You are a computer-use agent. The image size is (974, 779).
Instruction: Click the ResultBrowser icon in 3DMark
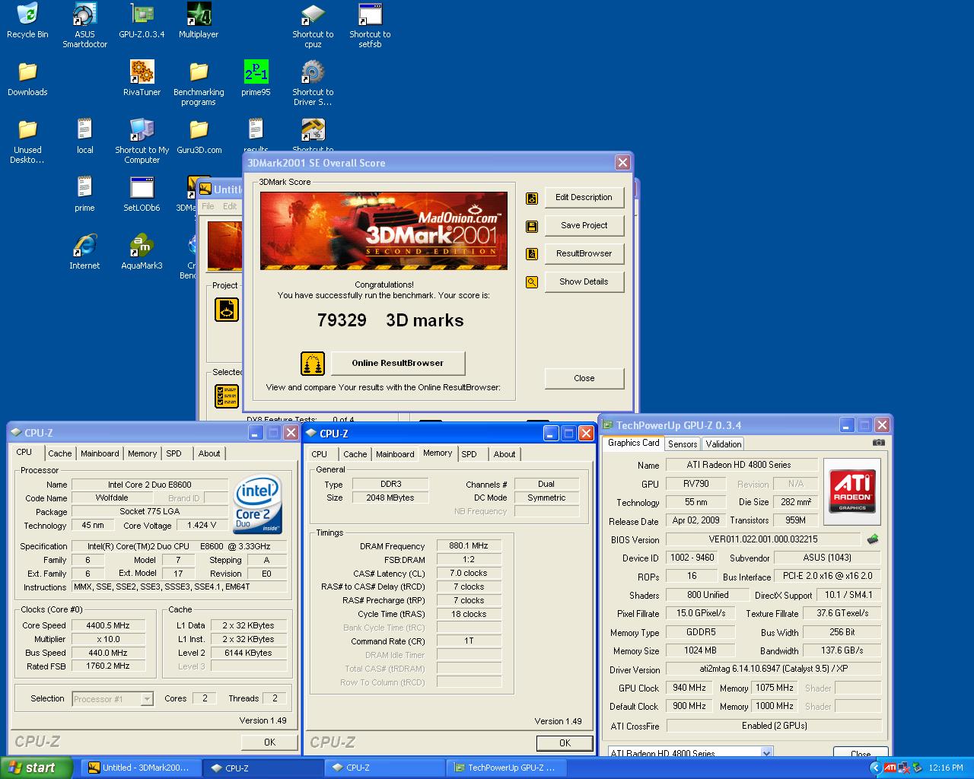pos(532,254)
